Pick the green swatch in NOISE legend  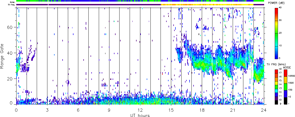[x=285, y=87]
